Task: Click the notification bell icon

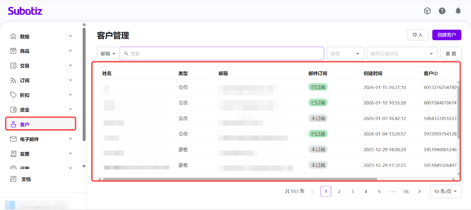Action: pyautogui.click(x=458, y=11)
